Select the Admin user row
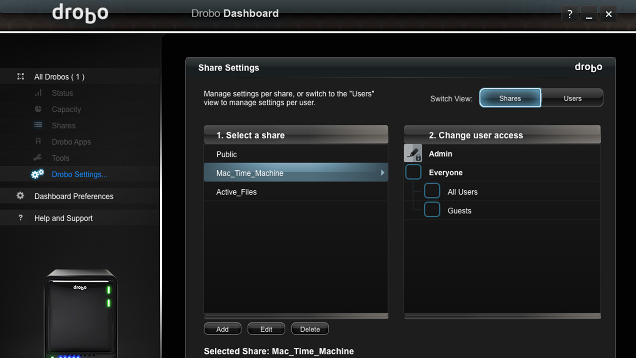The width and height of the screenshot is (636, 358). [x=502, y=153]
